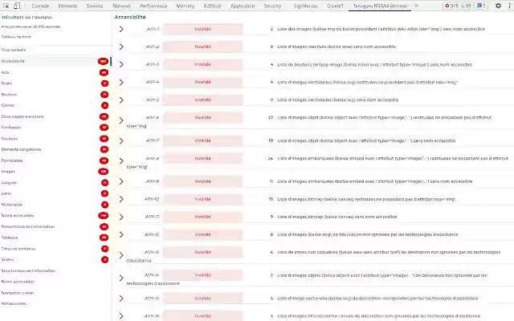514x321 pixels.
Task: Expand the A11Y-16 result row
Action: point(121,316)
